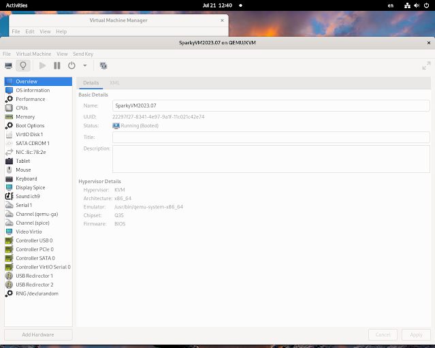Open Help menu in Virtual Machine Manager window
This screenshot has height=348, width=435.
[x=61, y=31]
